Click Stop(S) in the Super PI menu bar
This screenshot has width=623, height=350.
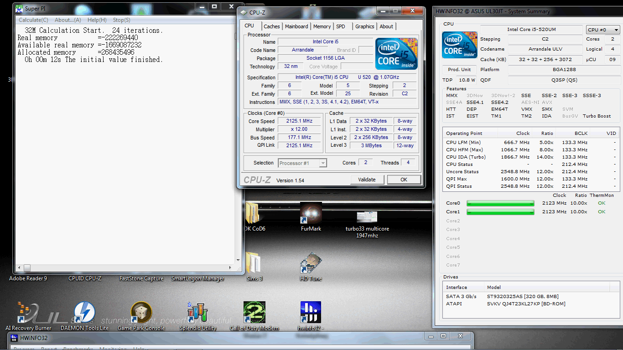tap(122, 20)
